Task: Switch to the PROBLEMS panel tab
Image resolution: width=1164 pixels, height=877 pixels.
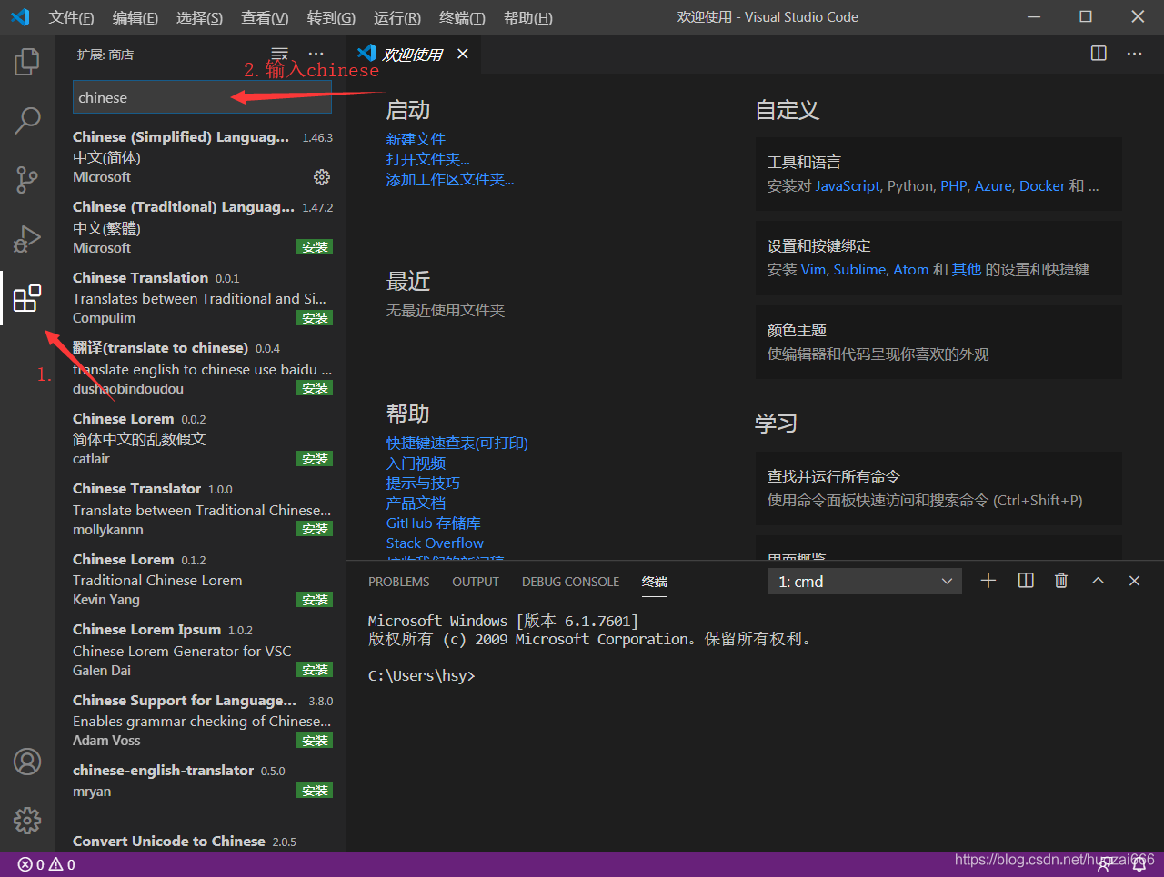Action: click(x=398, y=582)
